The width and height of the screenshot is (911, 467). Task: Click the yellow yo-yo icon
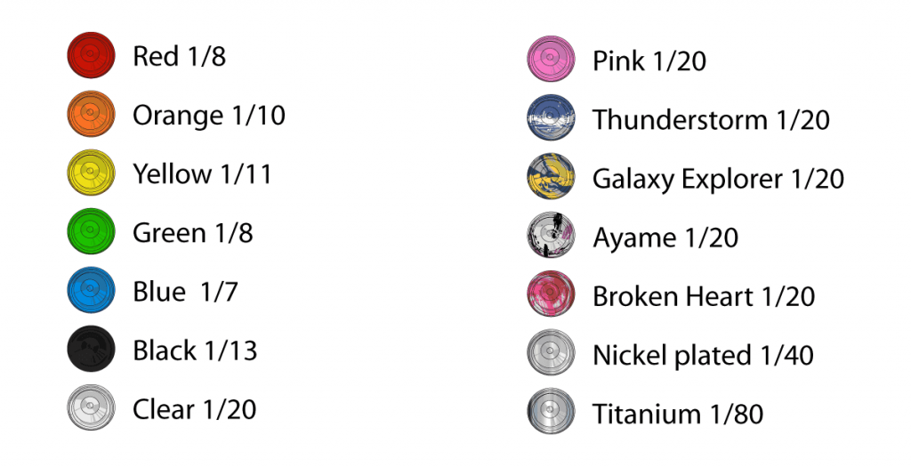coord(91,173)
